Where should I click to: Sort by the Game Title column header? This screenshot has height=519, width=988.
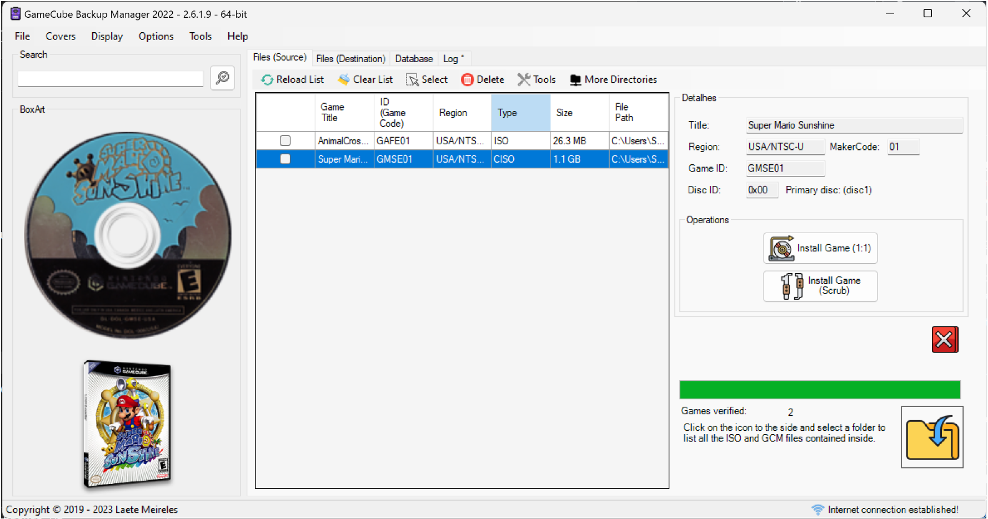pos(344,113)
